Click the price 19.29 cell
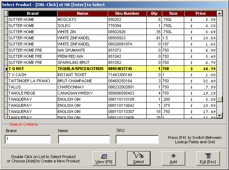The image size is (229, 170). click(200, 93)
